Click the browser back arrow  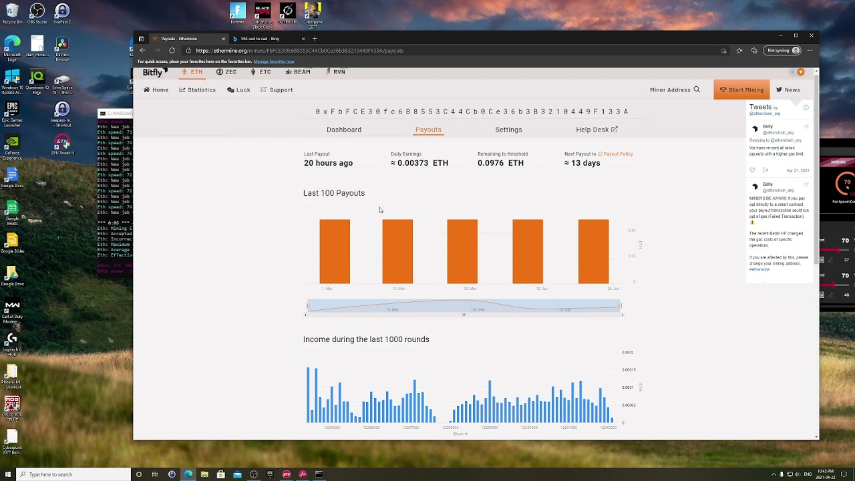(142, 51)
